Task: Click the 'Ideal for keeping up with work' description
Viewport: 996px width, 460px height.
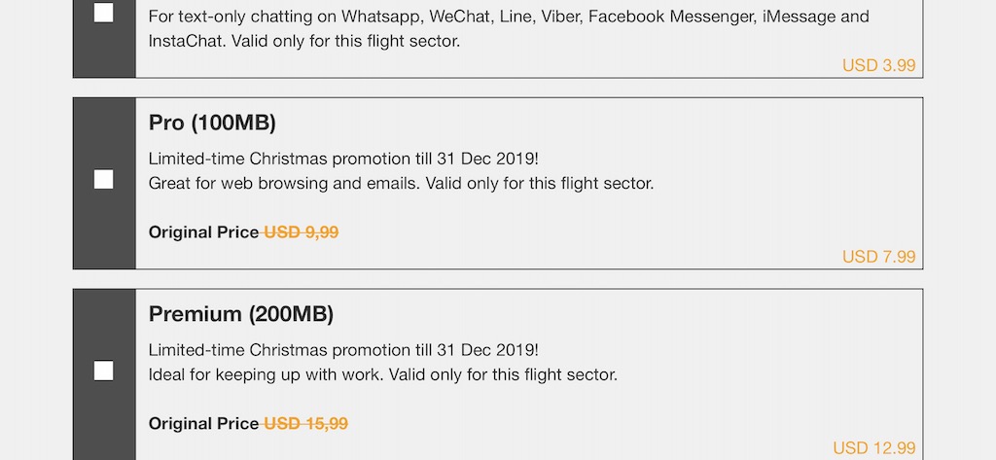Action: pyautogui.click(x=383, y=374)
